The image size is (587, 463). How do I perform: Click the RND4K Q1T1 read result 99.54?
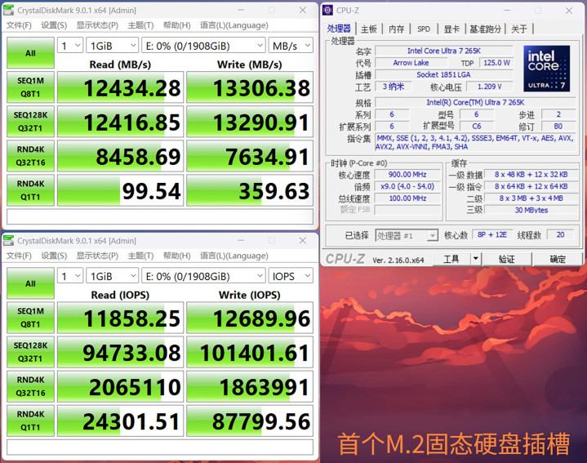tap(120, 190)
